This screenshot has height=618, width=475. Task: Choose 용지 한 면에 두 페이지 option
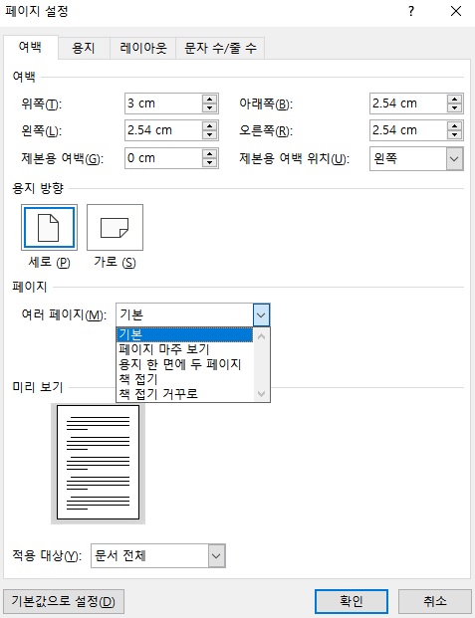coord(184,364)
